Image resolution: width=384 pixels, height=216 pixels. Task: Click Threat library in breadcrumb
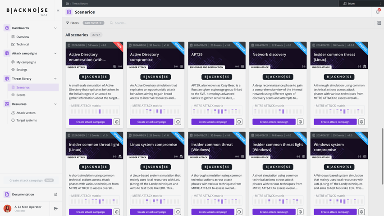click(x=80, y=4)
